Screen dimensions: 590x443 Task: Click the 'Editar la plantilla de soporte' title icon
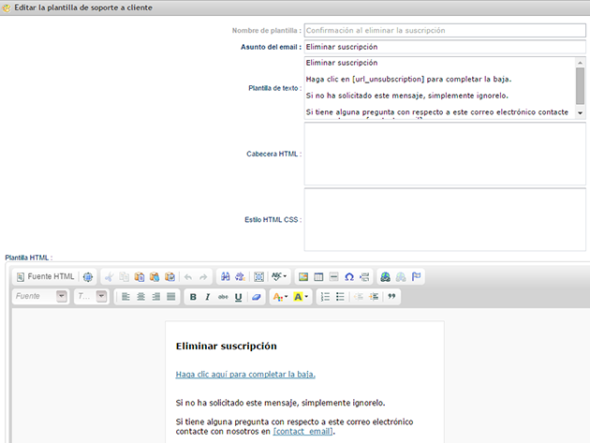[7, 7]
